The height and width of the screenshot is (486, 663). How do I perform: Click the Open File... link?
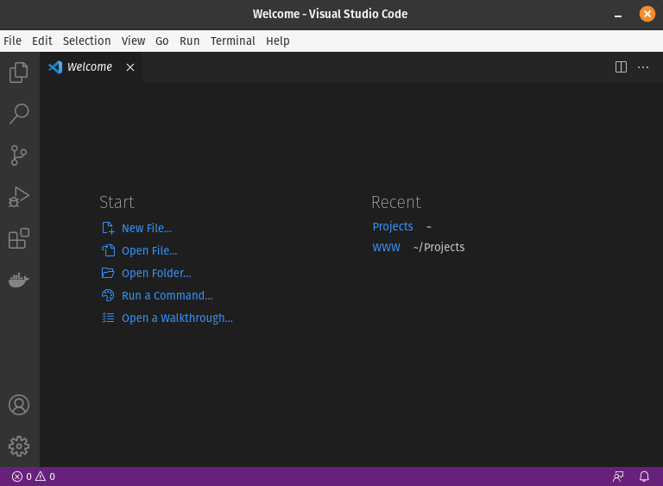pos(149,251)
